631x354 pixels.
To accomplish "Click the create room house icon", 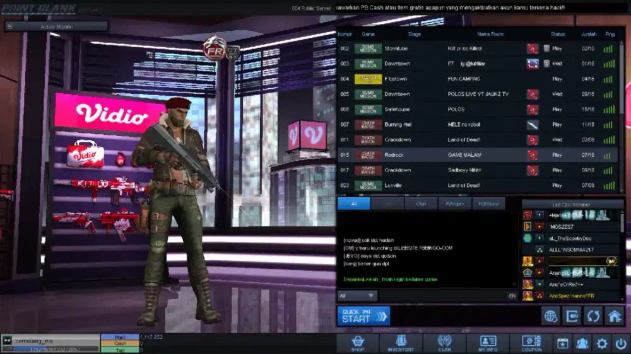I will [615, 316].
